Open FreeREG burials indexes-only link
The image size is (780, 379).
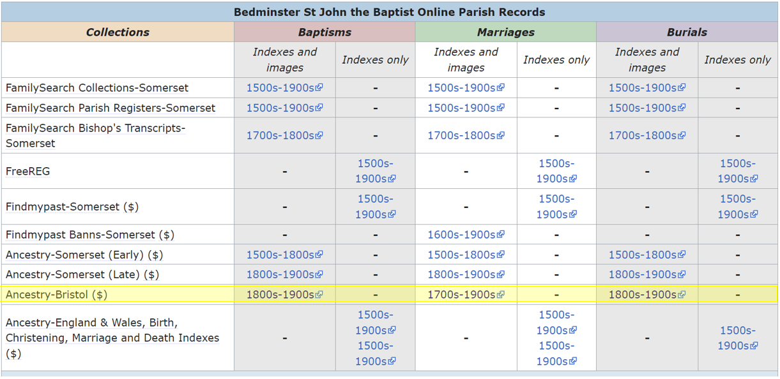click(738, 171)
